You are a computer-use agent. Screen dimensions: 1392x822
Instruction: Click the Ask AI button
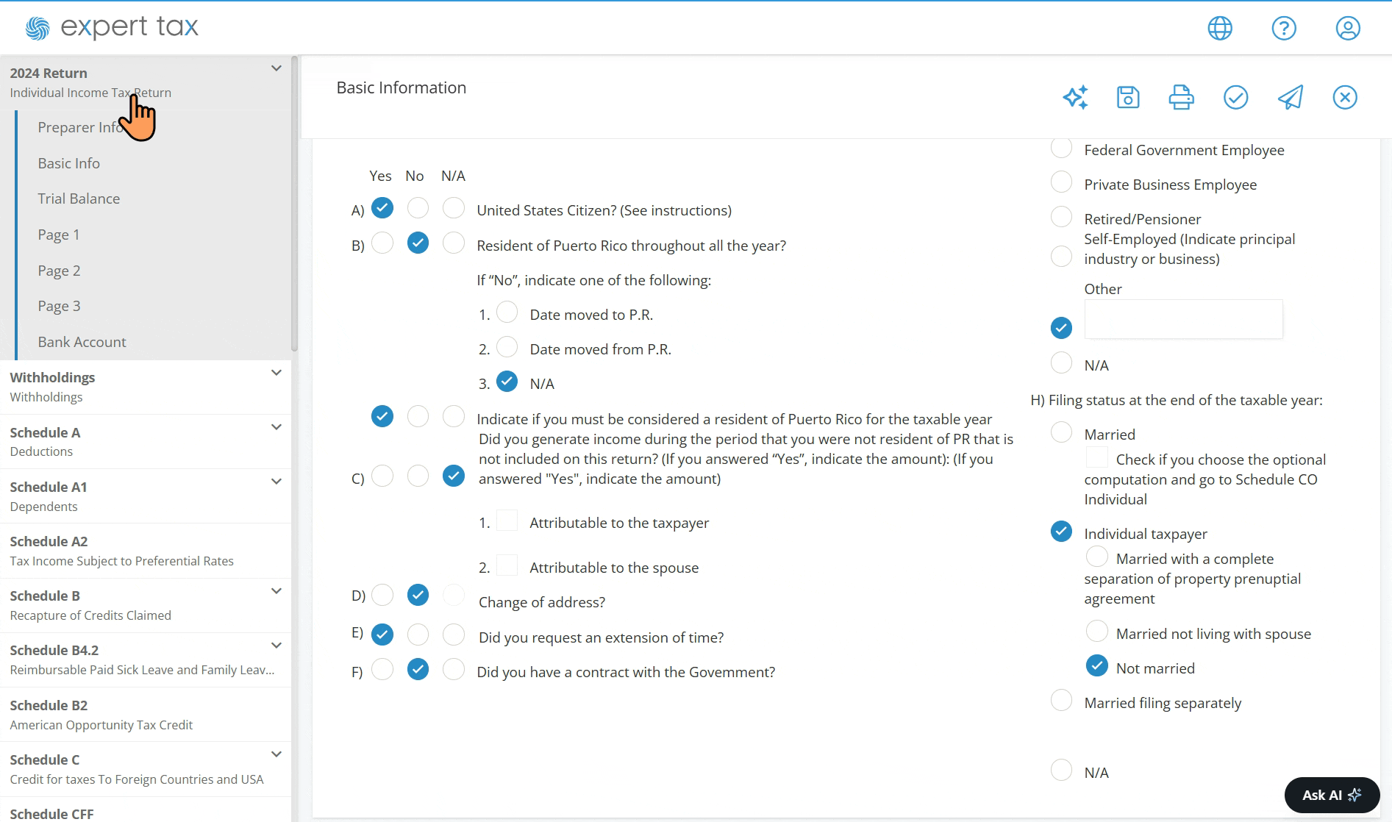coord(1332,795)
